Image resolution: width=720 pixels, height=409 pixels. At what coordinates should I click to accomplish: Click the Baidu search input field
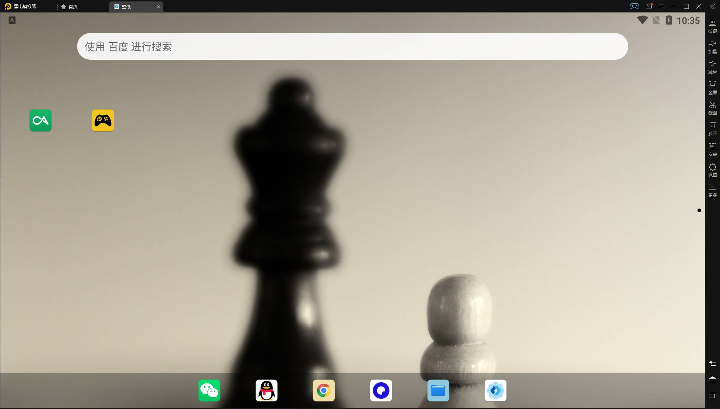[x=352, y=47]
